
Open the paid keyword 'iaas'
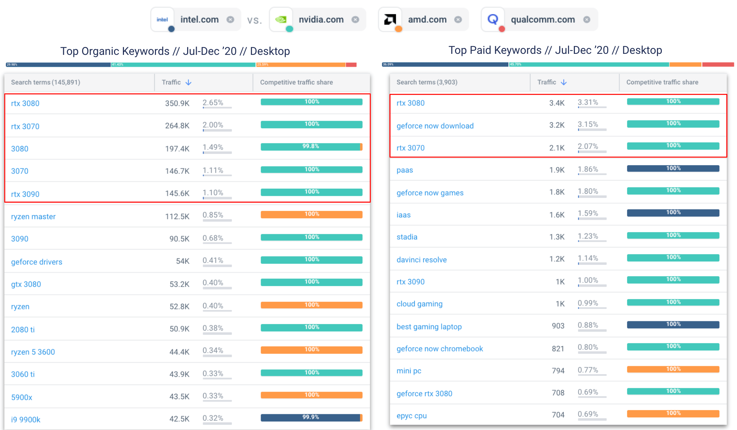coord(404,215)
